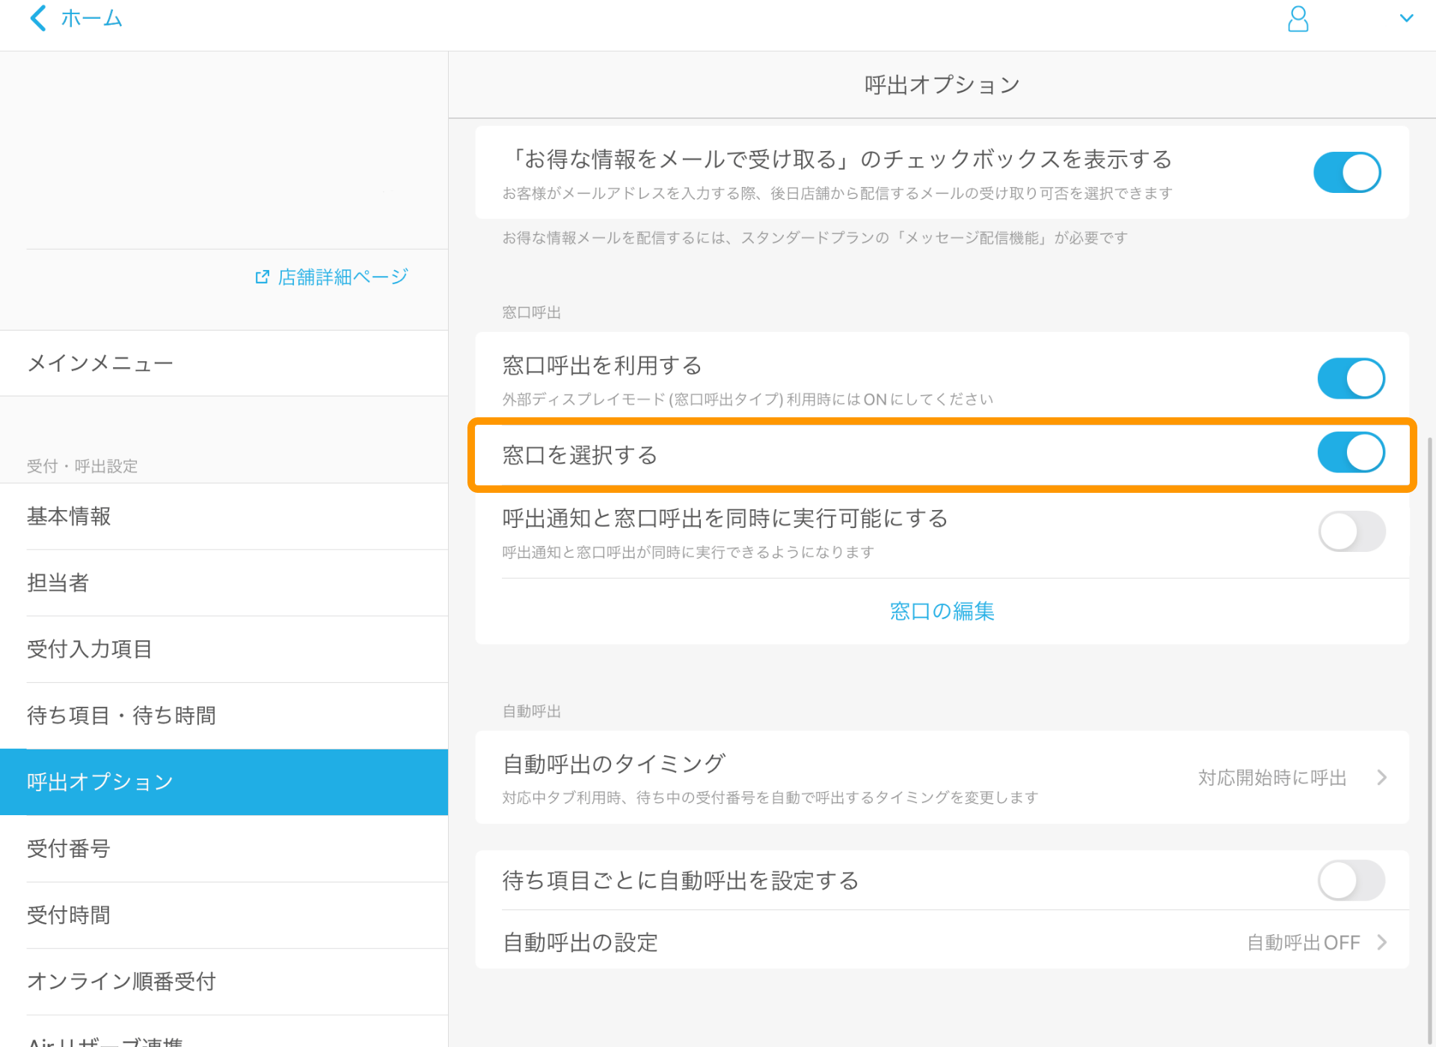The height and width of the screenshot is (1047, 1436).
Task: Open 待ち項目・待ち時間 in the sidebar
Action: [x=224, y=716]
